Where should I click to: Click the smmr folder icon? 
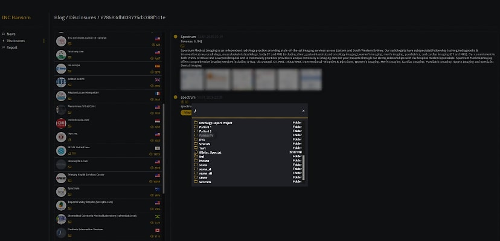(196, 177)
